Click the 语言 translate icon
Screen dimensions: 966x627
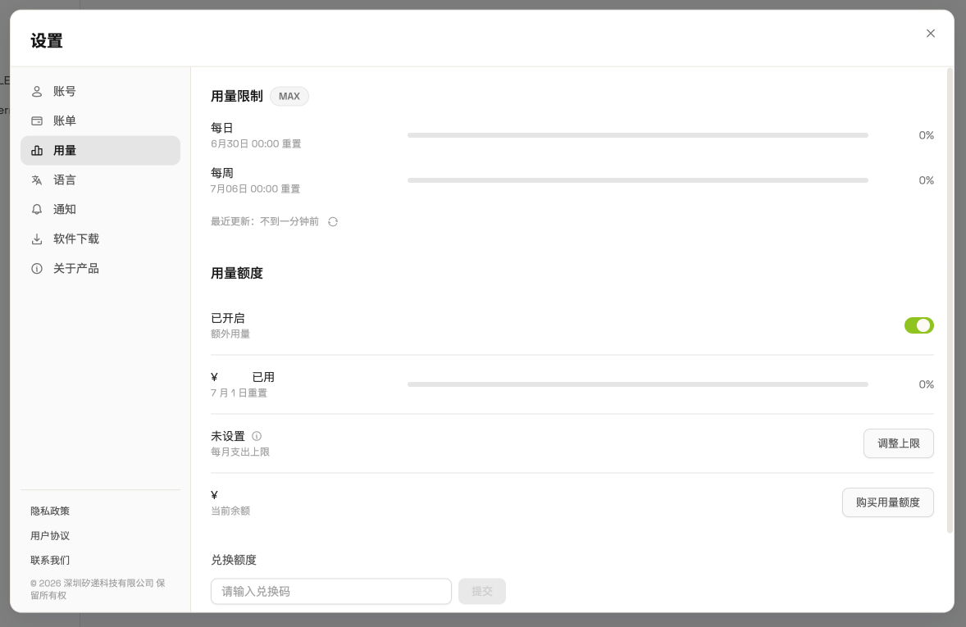click(37, 179)
